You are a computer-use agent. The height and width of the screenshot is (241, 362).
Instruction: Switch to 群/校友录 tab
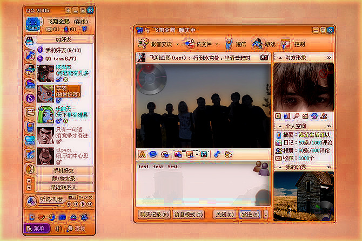tap(64, 179)
